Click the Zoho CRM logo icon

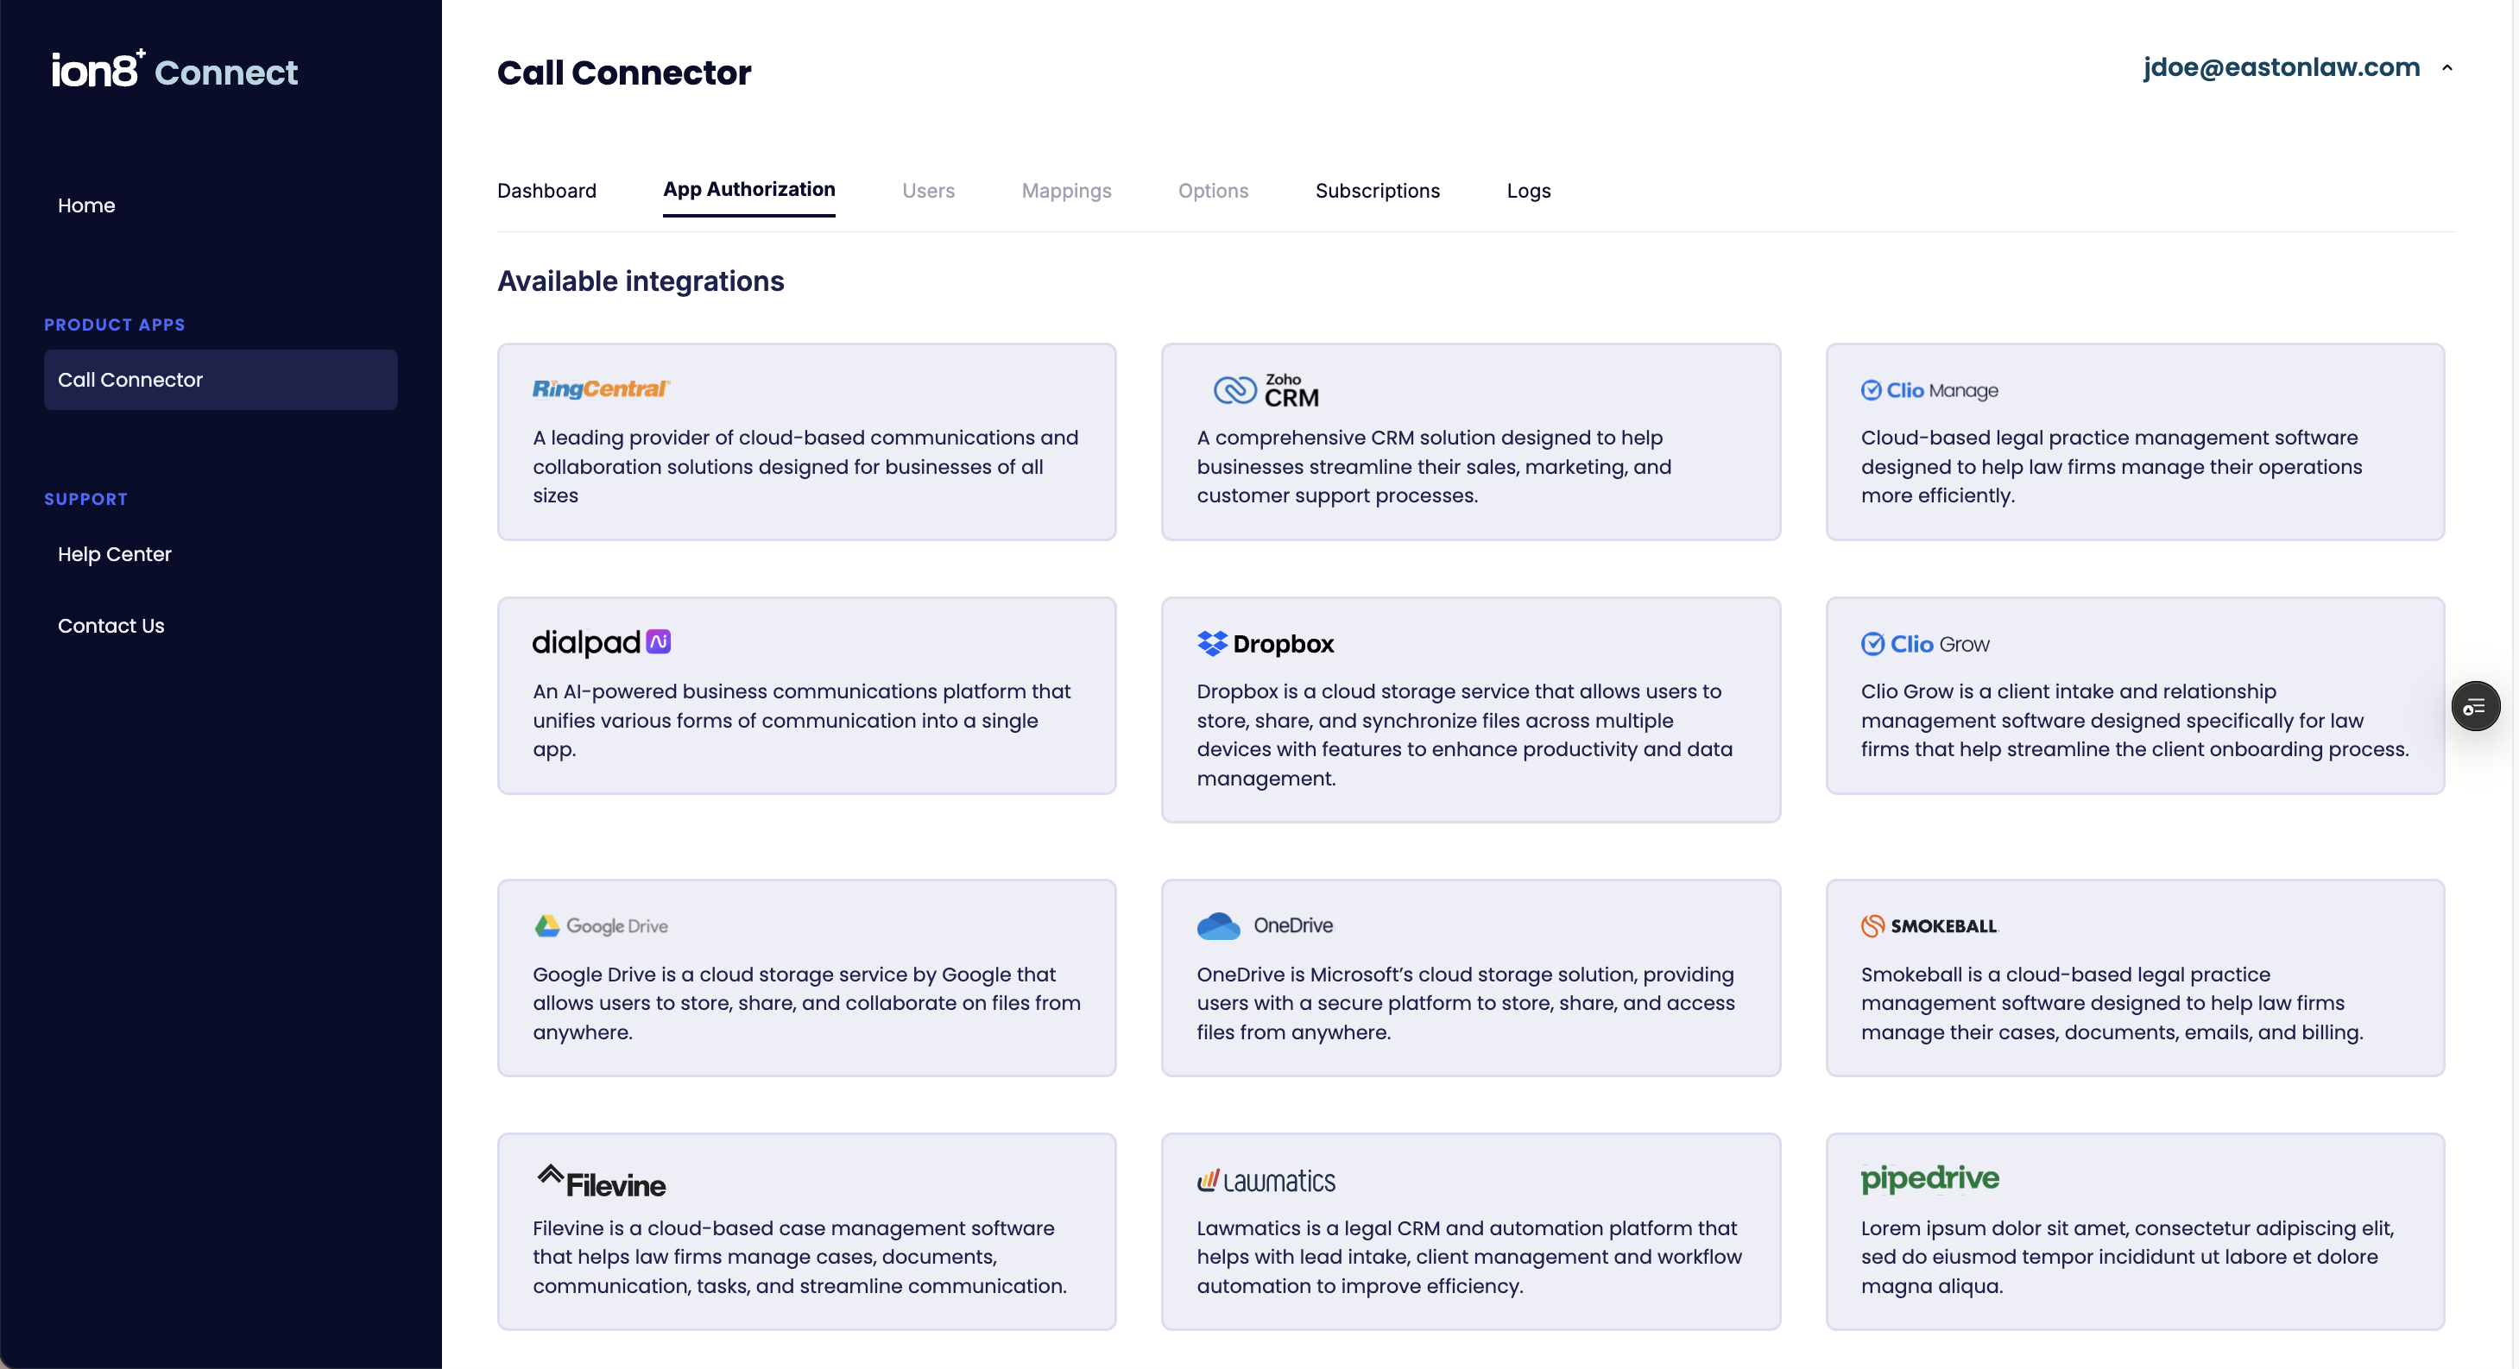coord(1234,390)
